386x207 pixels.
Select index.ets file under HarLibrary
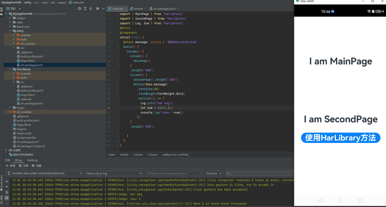click(x=26, y=99)
